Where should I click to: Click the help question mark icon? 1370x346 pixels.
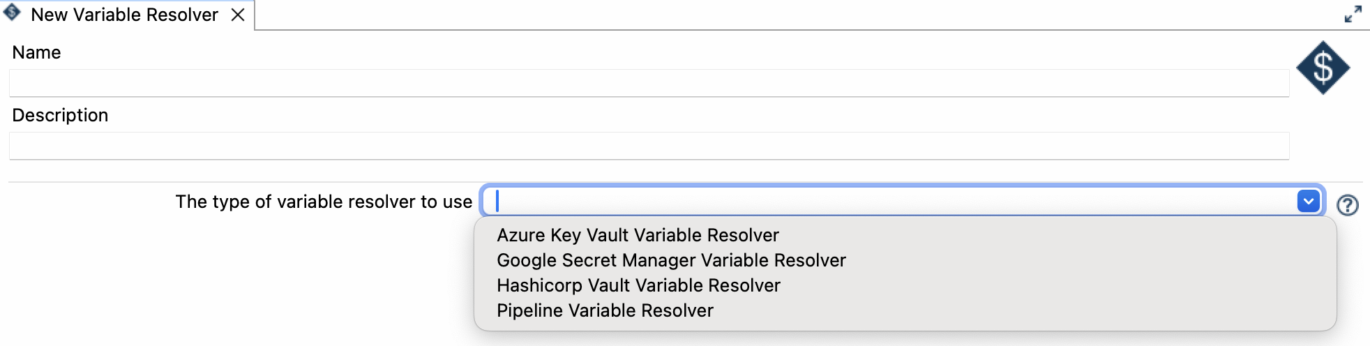pos(1347,205)
